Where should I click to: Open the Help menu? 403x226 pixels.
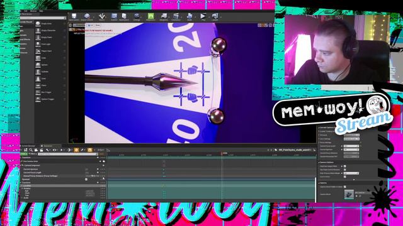[41, 11]
